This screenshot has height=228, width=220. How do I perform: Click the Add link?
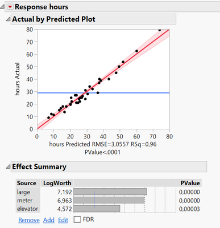[x=49, y=220]
